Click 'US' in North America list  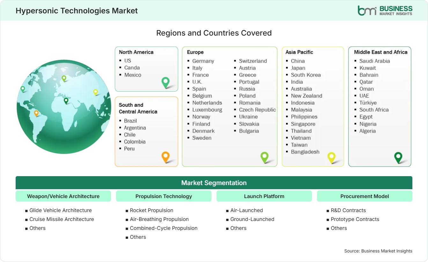[128, 60]
